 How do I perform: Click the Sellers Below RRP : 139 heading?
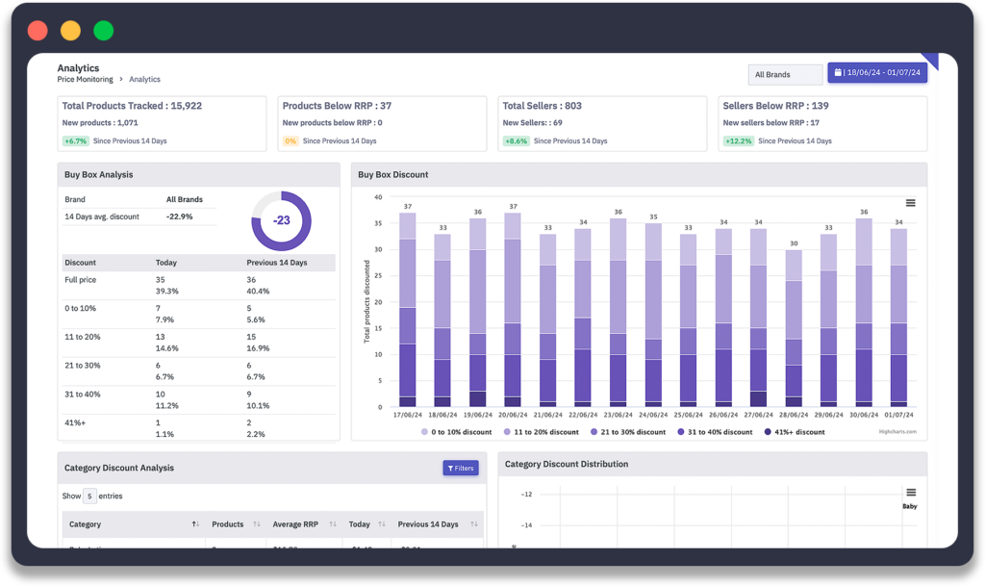pyautogui.click(x=776, y=106)
